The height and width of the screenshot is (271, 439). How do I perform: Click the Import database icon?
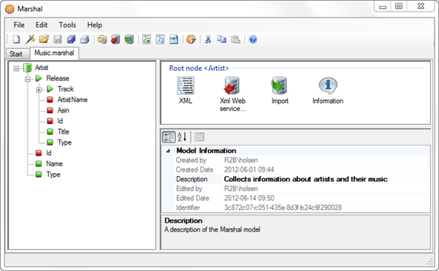280,91
